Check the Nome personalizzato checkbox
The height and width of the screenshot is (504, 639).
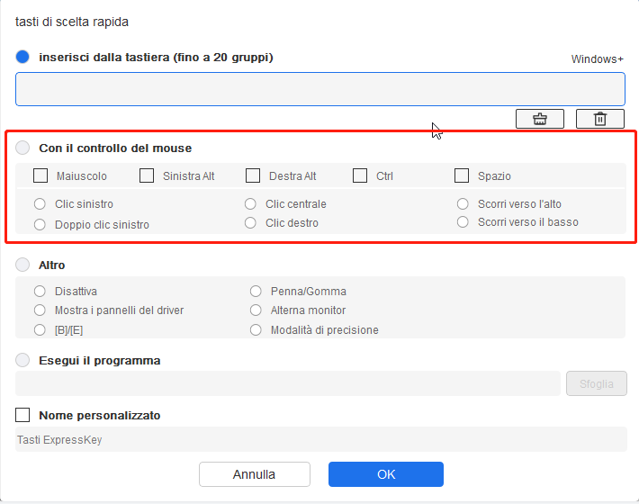click(x=22, y=415)
